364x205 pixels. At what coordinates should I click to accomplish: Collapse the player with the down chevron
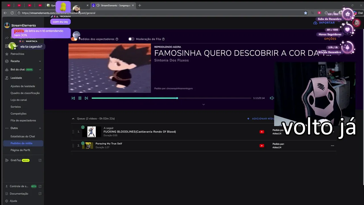(x=203, y=104)
